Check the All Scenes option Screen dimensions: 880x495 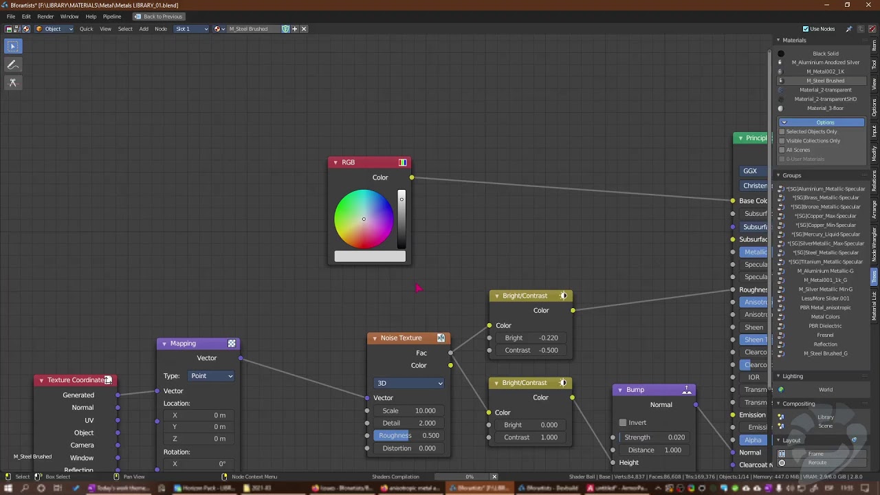[x=782, y=150]
